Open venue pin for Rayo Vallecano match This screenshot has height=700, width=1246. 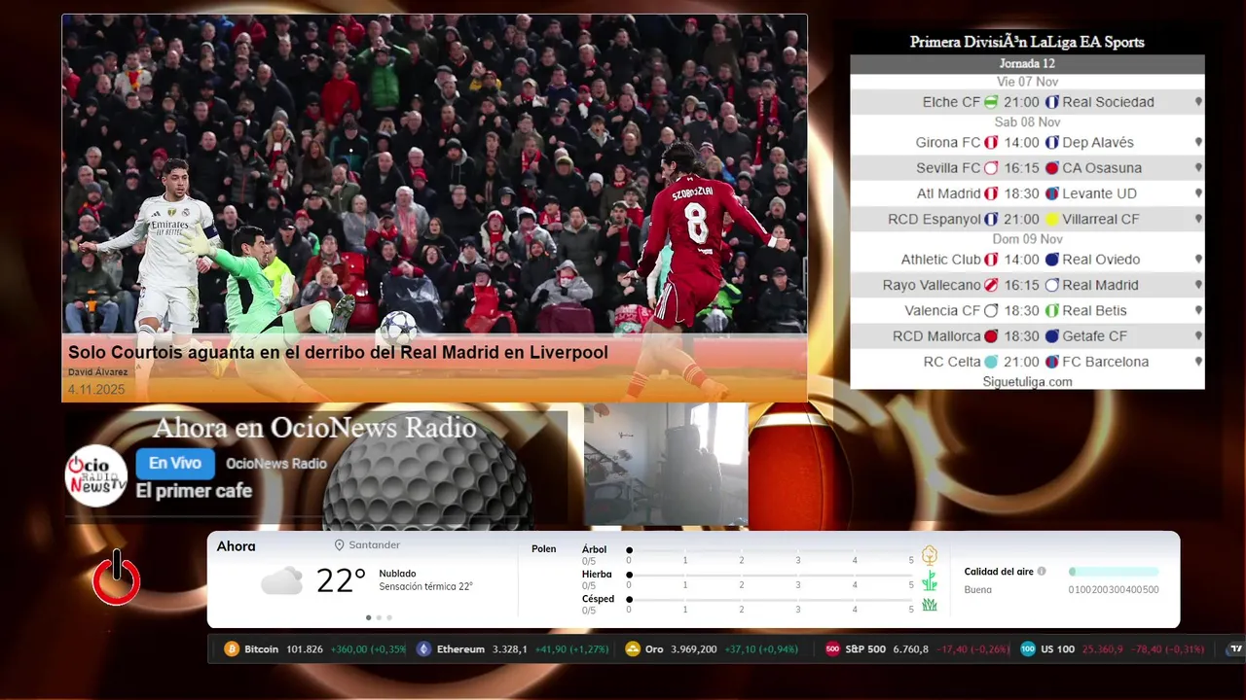tap(1198, 286)
